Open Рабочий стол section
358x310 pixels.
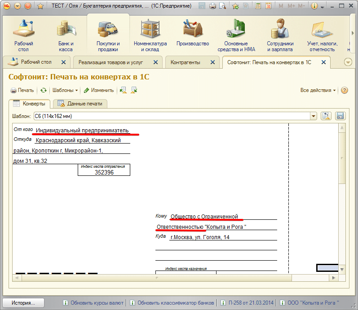pos(23,36)
